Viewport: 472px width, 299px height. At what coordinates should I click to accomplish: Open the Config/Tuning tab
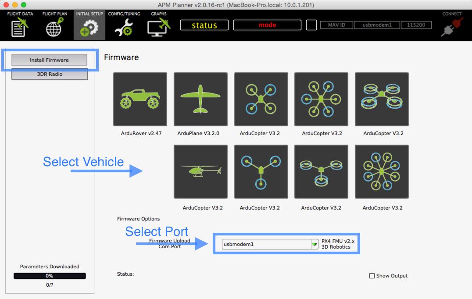point(124,25)
